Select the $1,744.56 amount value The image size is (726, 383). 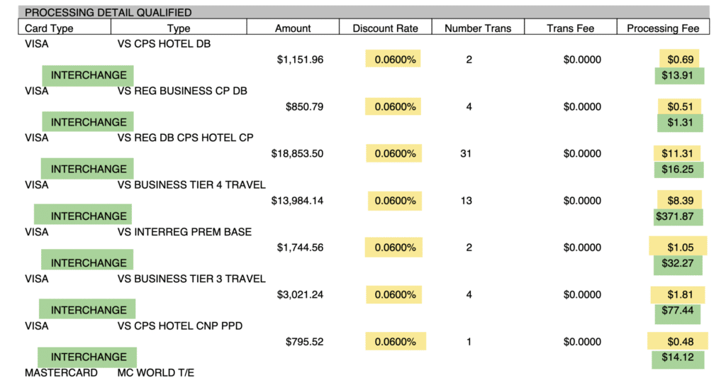tap(300, 248)
